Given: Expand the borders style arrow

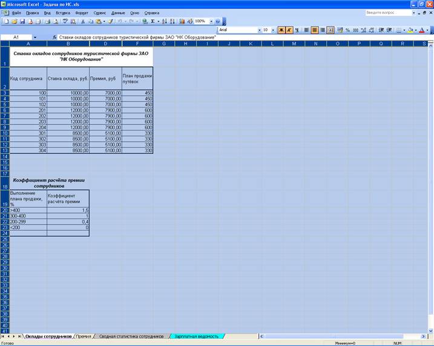Looking at the screenshot, I should (404, 30).
